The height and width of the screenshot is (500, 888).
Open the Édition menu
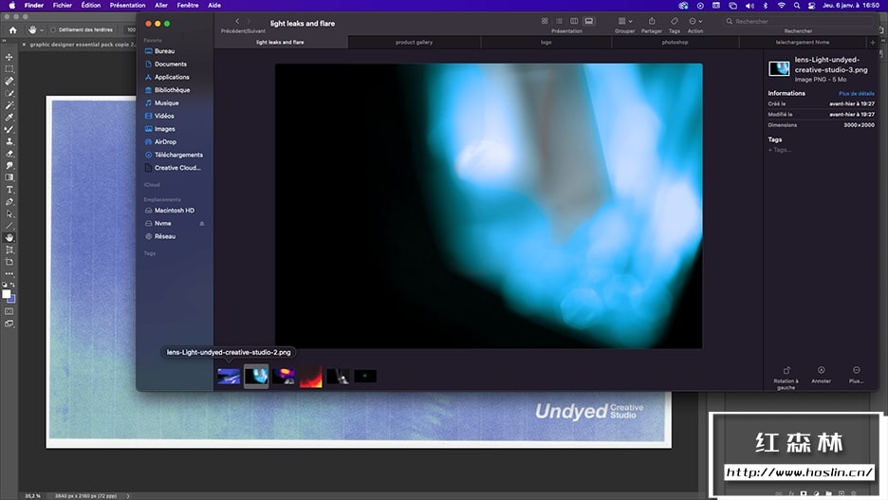(x=91, y=5)
